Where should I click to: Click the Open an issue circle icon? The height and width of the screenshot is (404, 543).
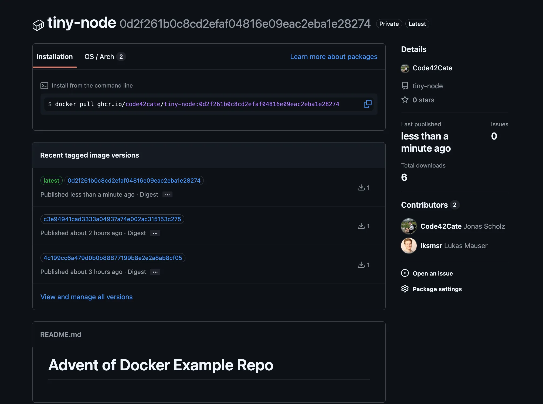tap(405, 273)
